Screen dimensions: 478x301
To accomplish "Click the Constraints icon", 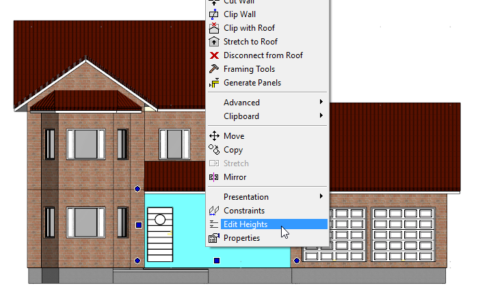I will click(x=214, y=211).
